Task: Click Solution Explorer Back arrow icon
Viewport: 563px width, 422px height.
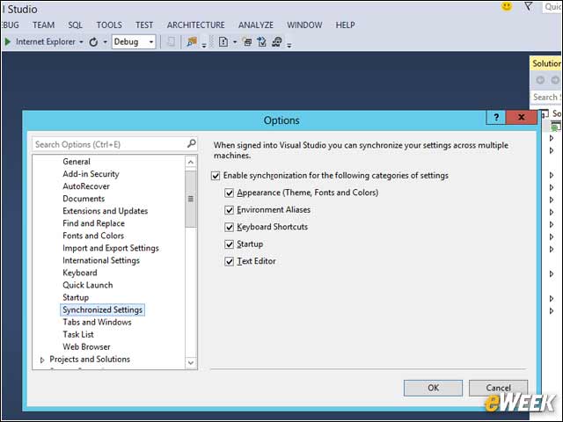Action: click(x=540, y=80)
